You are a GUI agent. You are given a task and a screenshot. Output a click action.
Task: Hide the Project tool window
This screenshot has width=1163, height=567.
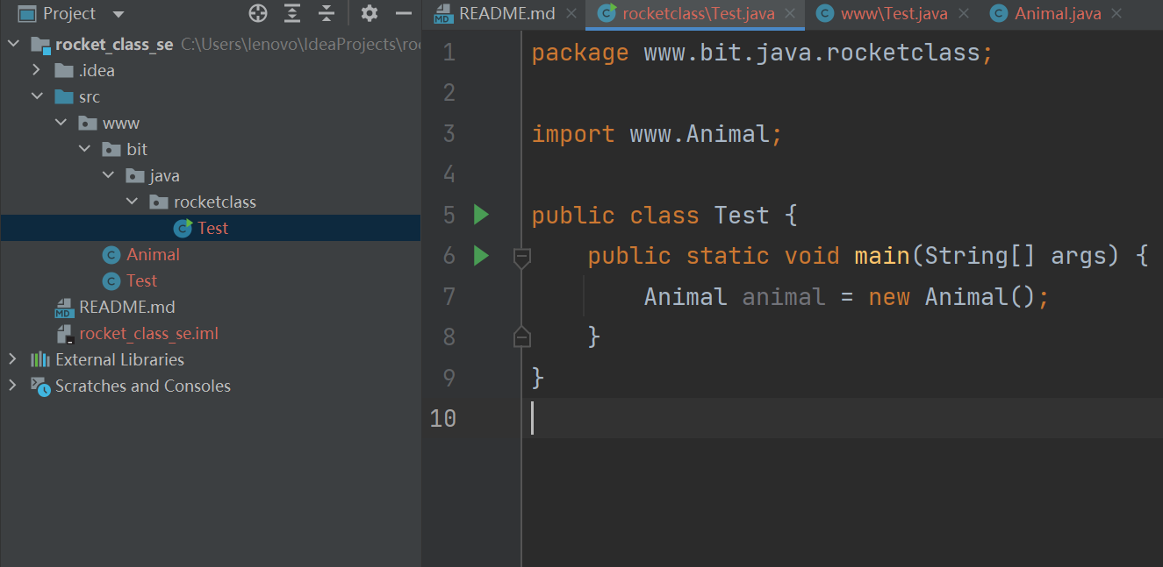coord(404,13)
